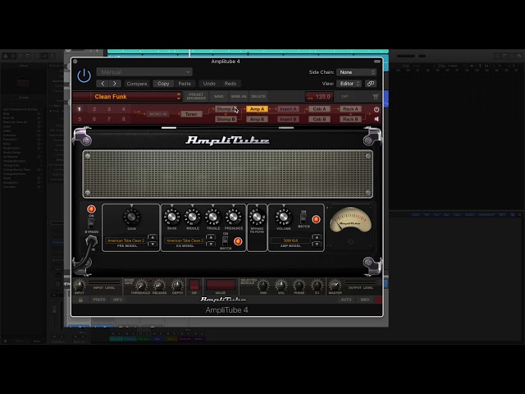Click the TAP tempo button
525x394 pixels.
coord(345,97)
